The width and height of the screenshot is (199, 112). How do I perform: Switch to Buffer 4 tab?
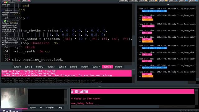click(62, 67)
